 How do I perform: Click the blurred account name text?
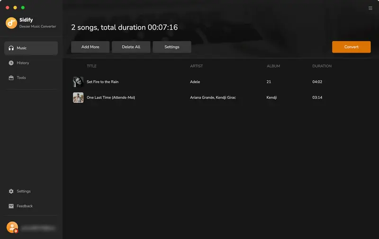[38, 228]
